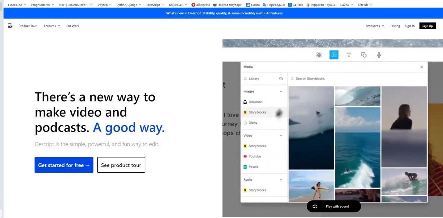Open the Features dropdown menu
443x218 pixels.
tap(52, 26)
